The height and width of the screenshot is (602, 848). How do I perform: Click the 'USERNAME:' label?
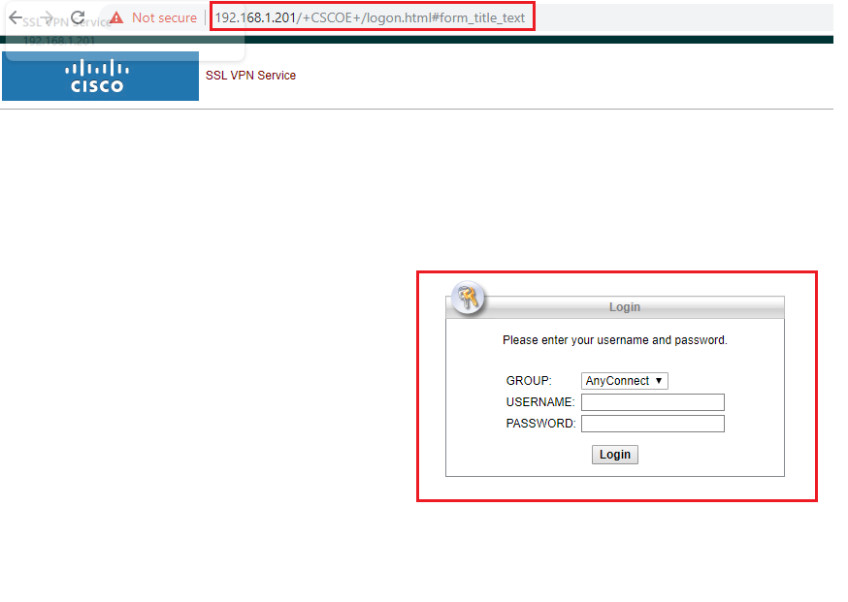point(540,402)
